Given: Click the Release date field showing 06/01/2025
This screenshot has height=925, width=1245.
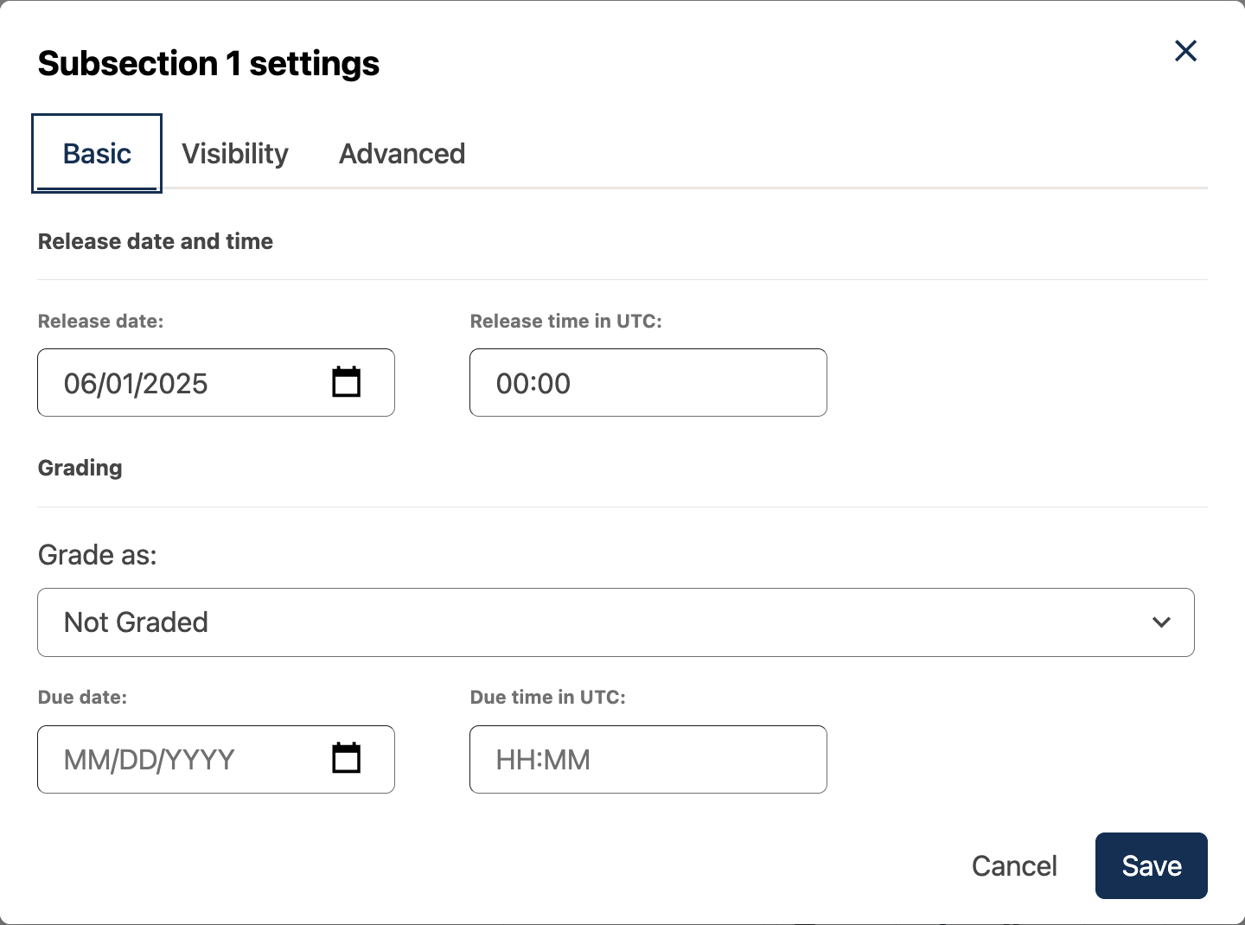Looking at the screenshot, I should tap(173, 382).
